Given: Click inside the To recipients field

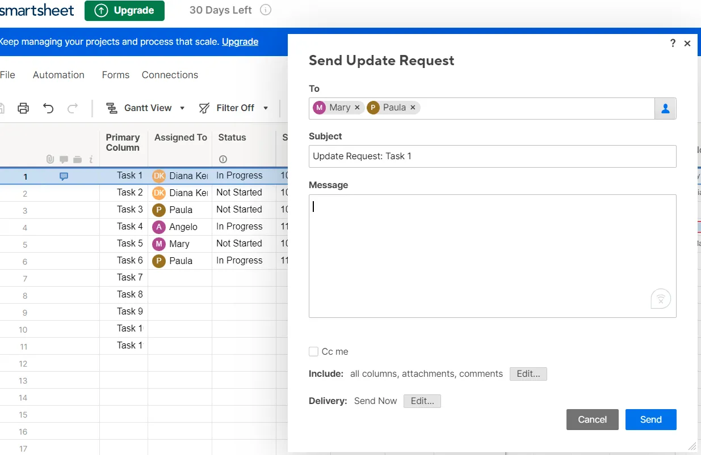Looking at the screenshot, I should [x=481, y=109].
